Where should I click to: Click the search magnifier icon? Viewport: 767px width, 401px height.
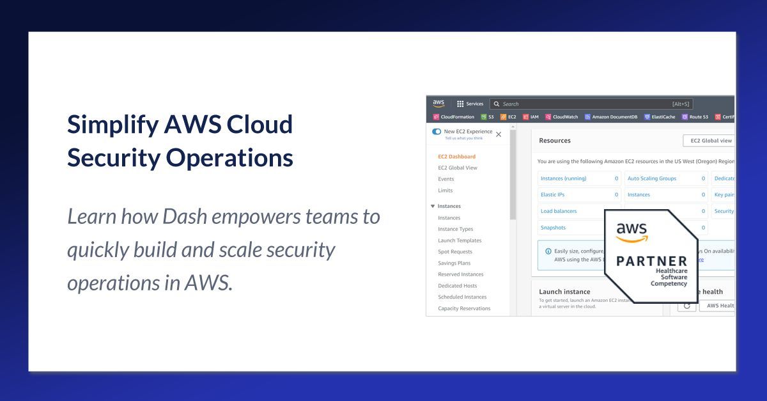(x=497, y=104)
